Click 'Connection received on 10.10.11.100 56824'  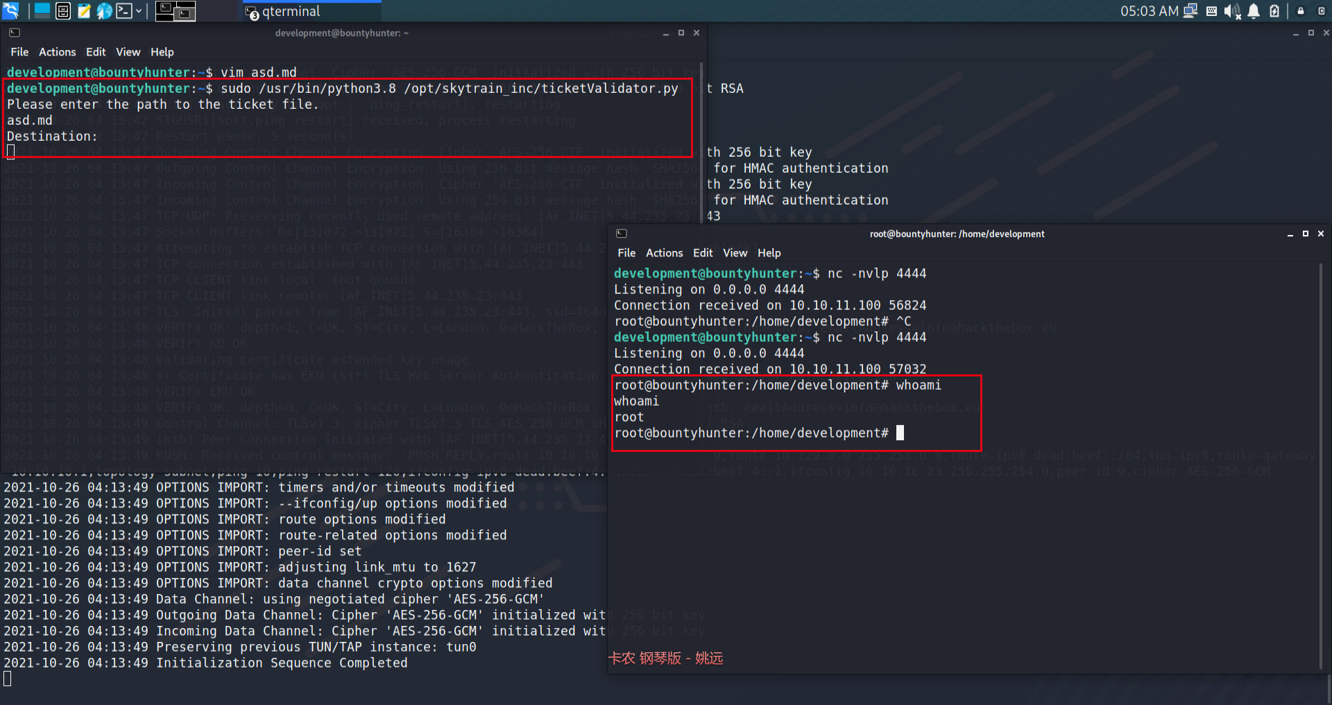click(x=770, y=306)
